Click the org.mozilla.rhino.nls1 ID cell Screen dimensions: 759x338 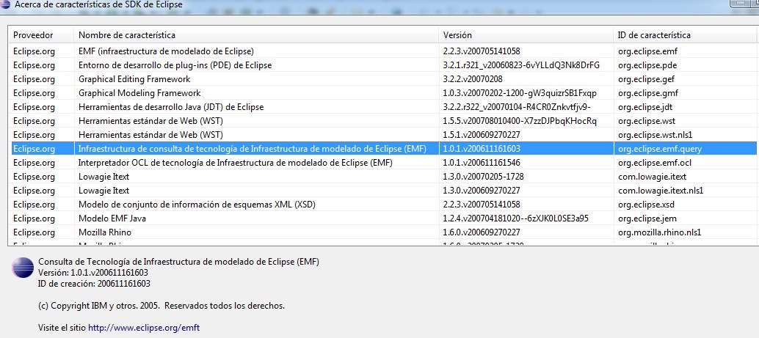pos(660,232)
